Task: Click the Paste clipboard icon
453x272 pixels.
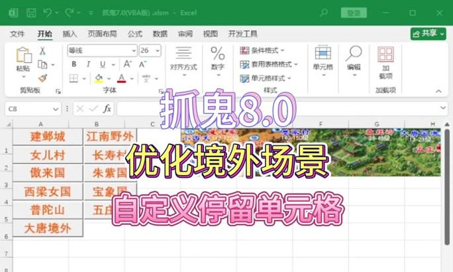Action: point(24,55)
